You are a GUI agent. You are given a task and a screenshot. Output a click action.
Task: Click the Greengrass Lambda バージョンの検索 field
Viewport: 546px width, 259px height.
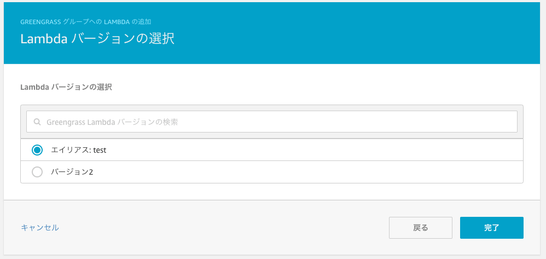(271, 122)
